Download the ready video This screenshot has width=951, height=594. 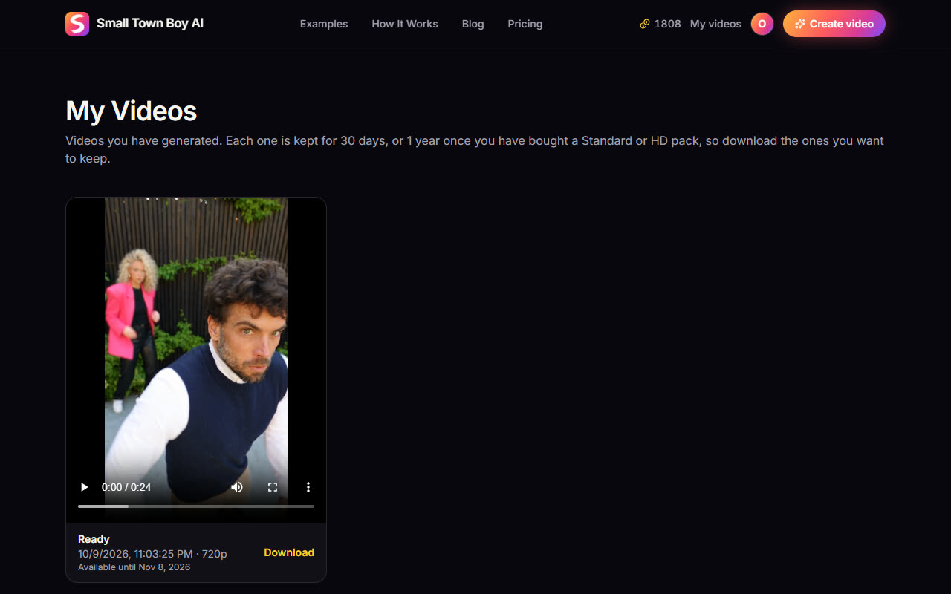click(289, 552)
